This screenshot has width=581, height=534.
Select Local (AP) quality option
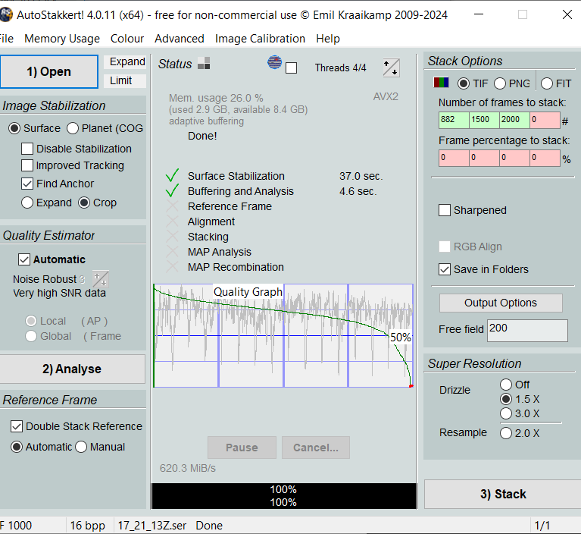(67, 321)
